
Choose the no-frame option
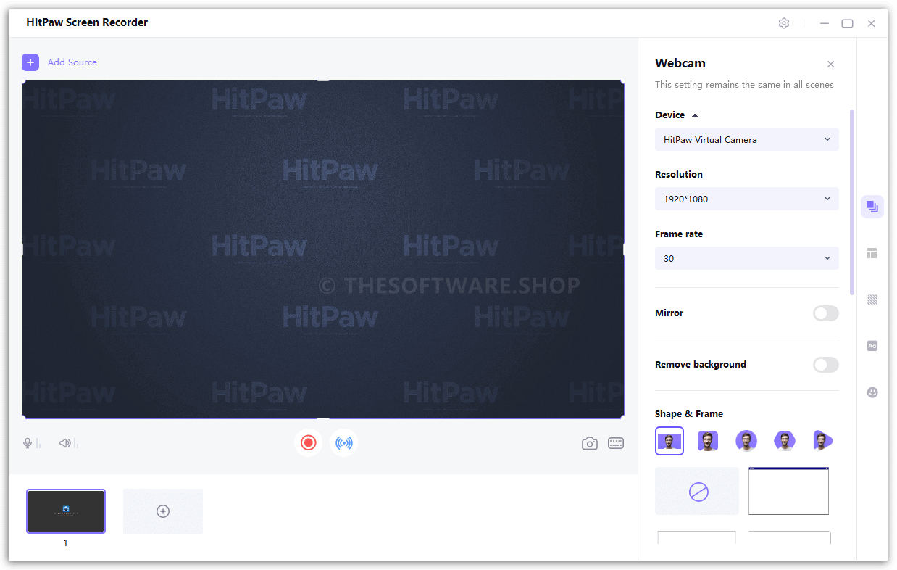tap(697, 491)
